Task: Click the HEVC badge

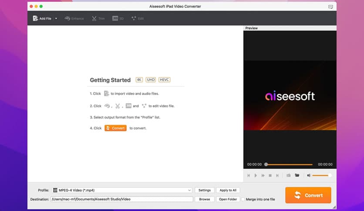Action: coord(164,80)
